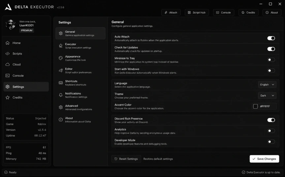Screen dimensions: 285x177
Task: Click the v2.5.6 version label in title
Action: (60, 7)
